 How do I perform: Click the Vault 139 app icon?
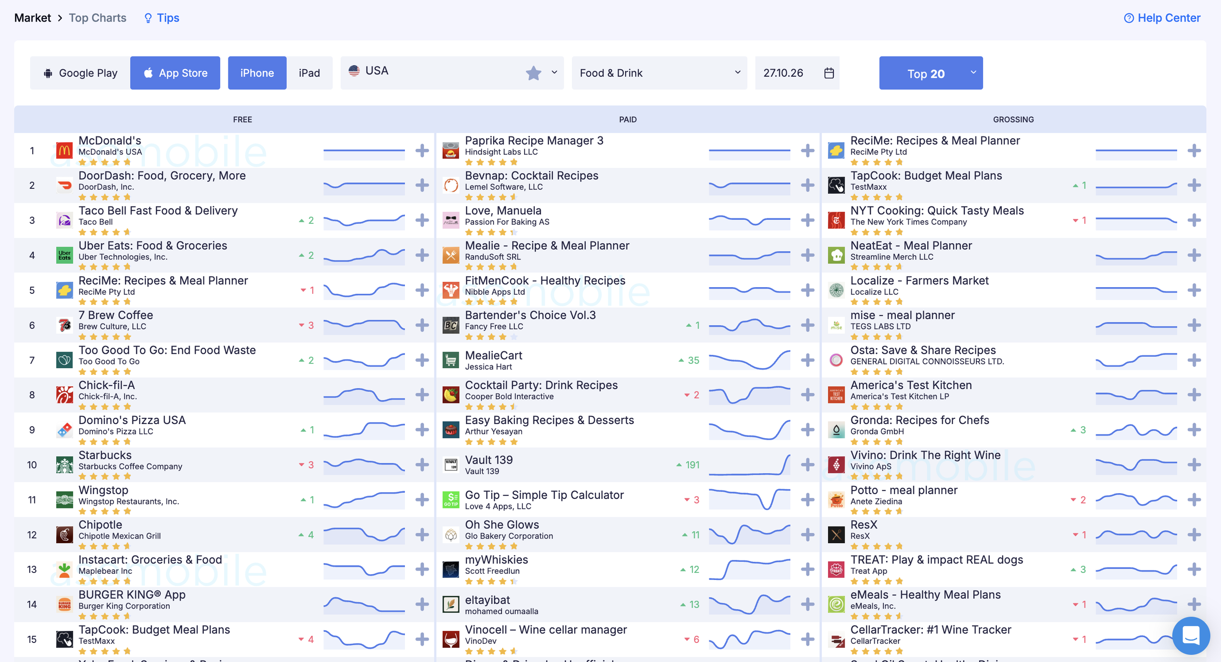(451, 465)
